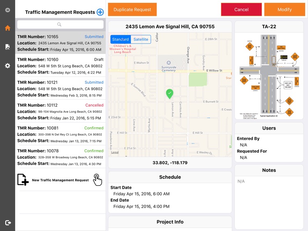
Task: Click the Traffic Management Requests title
Action: pyautogui.click(x=60, y=12)
